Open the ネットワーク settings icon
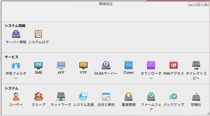Screen dimensions: 210x116 [x=61, y=96]
